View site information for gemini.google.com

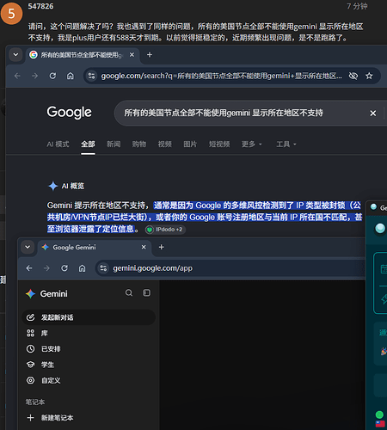pyautogui.click(x=103, y=268)
